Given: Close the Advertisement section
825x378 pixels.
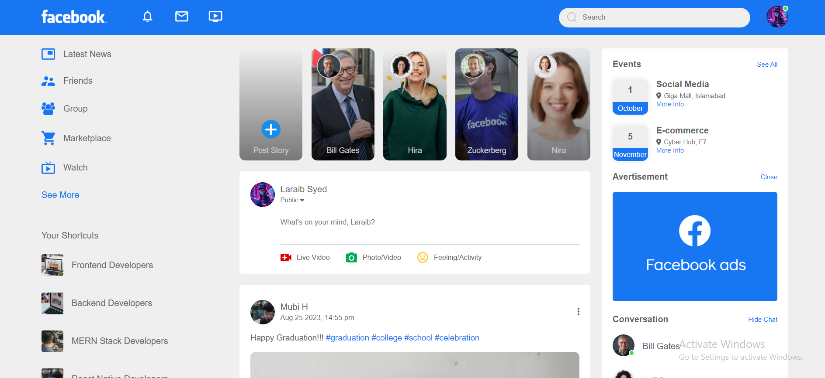Looking at the screenshot, I should [769, 177].
